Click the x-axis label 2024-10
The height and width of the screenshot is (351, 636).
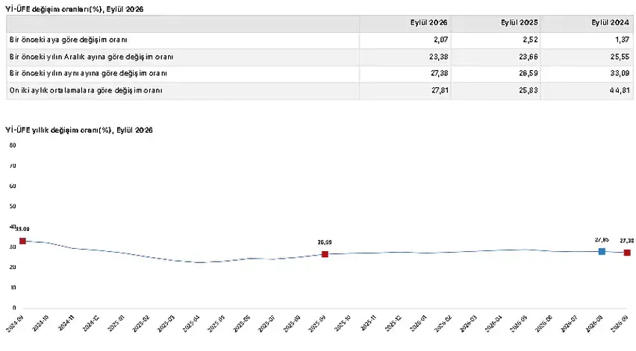40,324
